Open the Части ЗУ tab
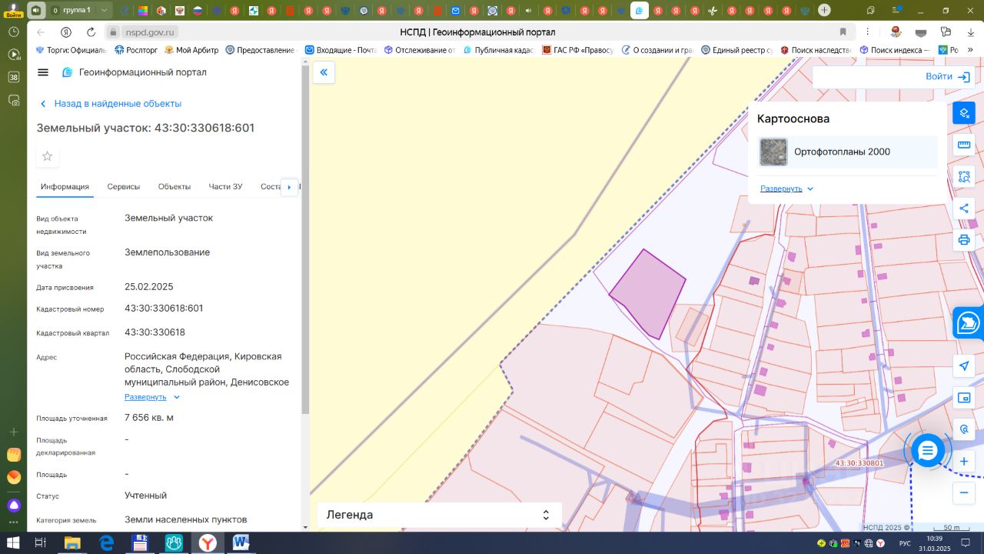This screenshot has height=554, width=984. tap(225, 187)
